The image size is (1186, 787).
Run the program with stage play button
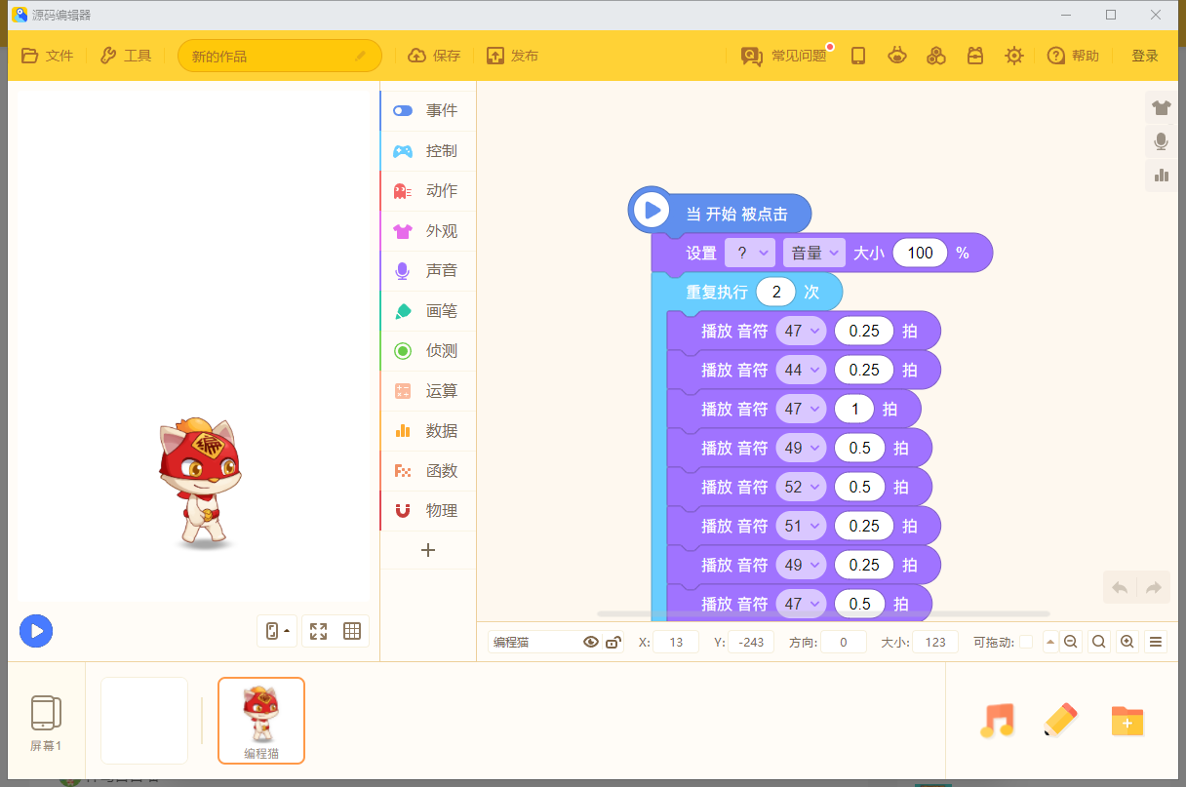coord(36,631)
